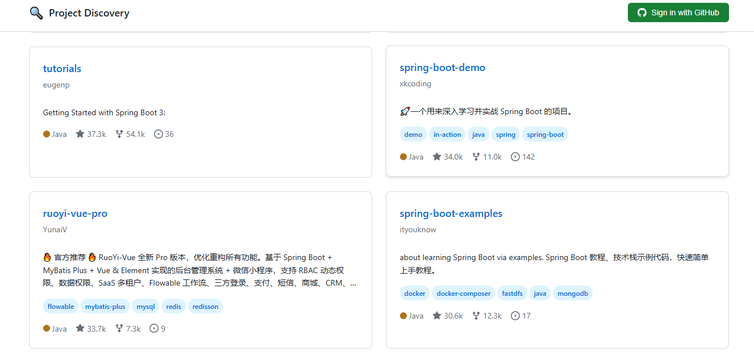Click the 17 issues count
Image resolution: width=754 pixels, height=360 pixels.
pyautogui.click(x=526, y=316)
